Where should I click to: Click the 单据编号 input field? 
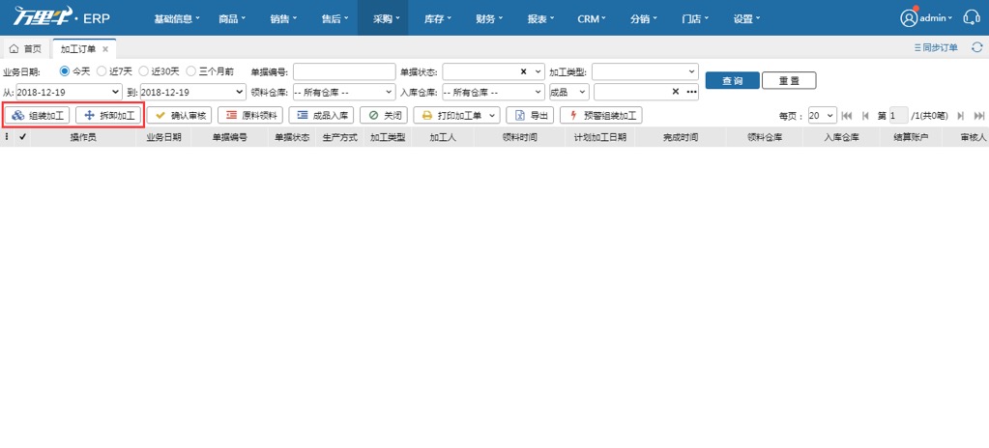344,71
